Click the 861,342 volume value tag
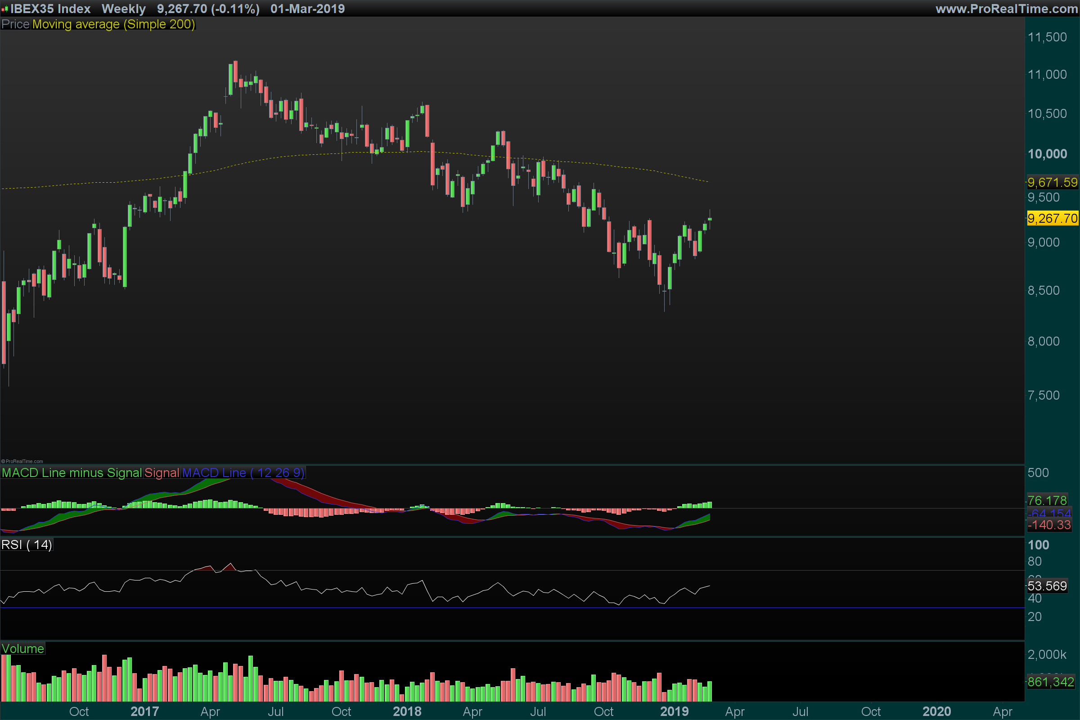 click(x=1051, y=682)
